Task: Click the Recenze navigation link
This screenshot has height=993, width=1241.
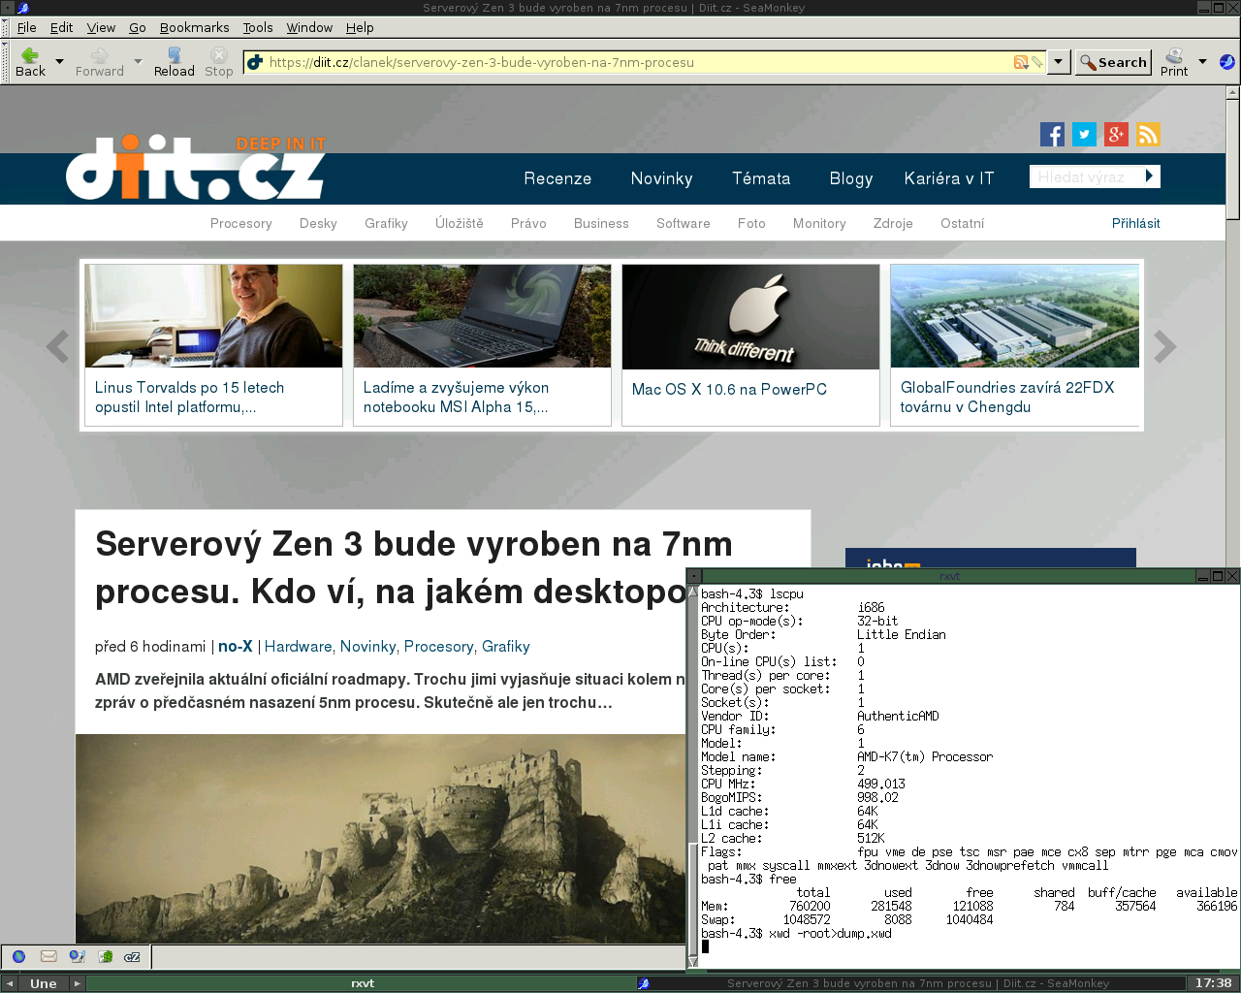Action: point(557,178)
